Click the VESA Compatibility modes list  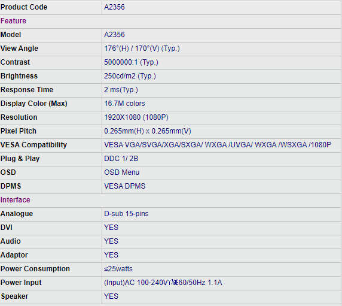[218, 145]
